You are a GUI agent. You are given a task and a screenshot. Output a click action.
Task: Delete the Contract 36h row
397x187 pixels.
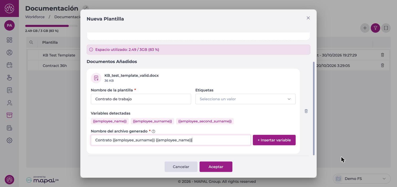pos(383,65)
